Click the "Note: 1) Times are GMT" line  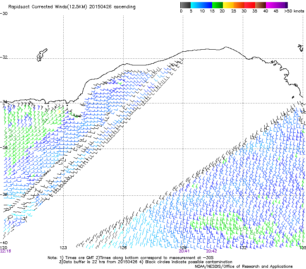131,258
